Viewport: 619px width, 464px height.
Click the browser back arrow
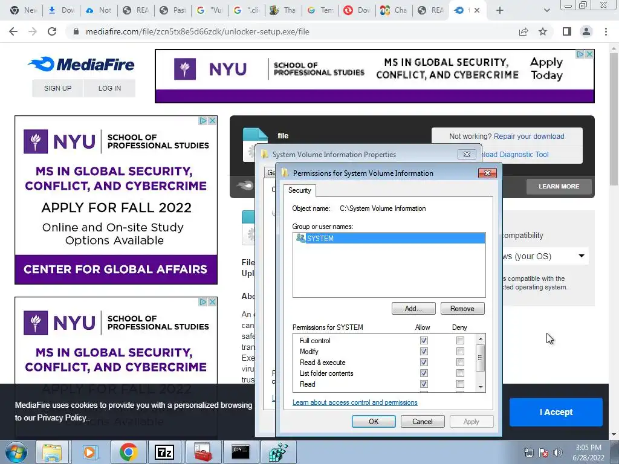pos(13,31)
